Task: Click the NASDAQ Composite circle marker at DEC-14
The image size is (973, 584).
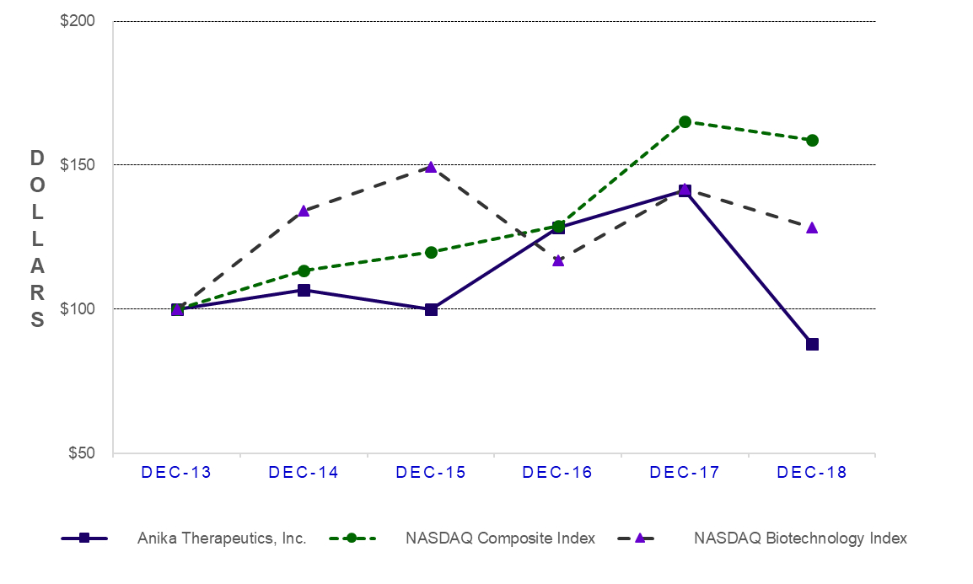Action: (304, 271)
